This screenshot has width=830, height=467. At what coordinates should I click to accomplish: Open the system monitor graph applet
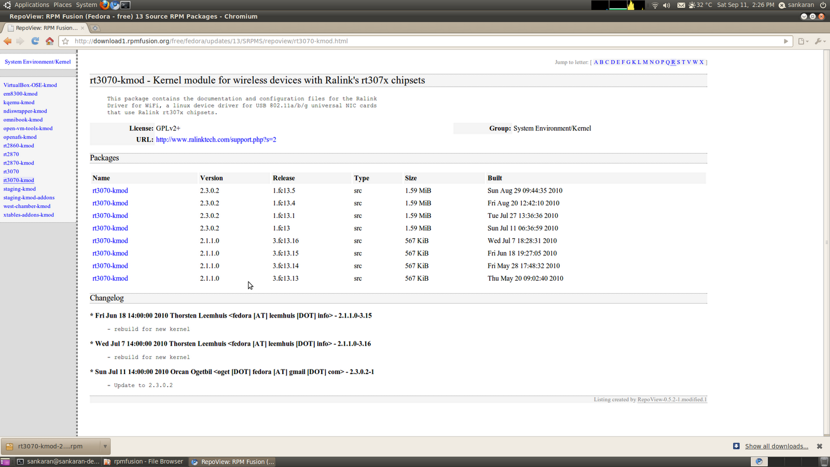point(618,5)
